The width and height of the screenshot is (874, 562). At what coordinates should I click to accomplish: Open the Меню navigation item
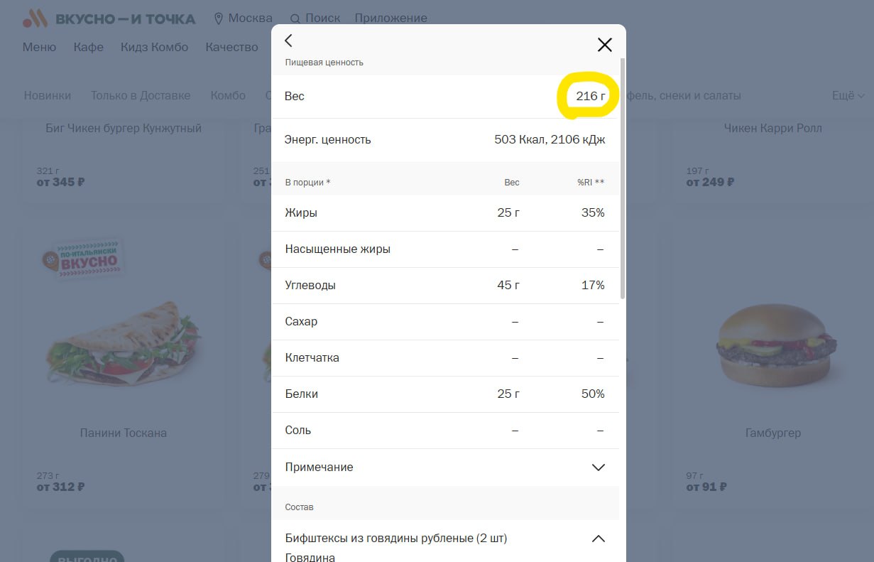coord(39,47)
